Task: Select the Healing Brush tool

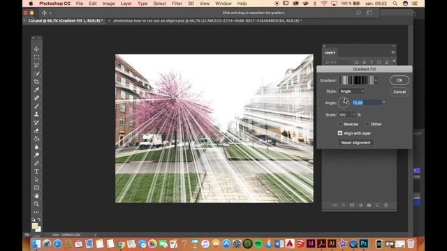Action: (x=36, y=98)
